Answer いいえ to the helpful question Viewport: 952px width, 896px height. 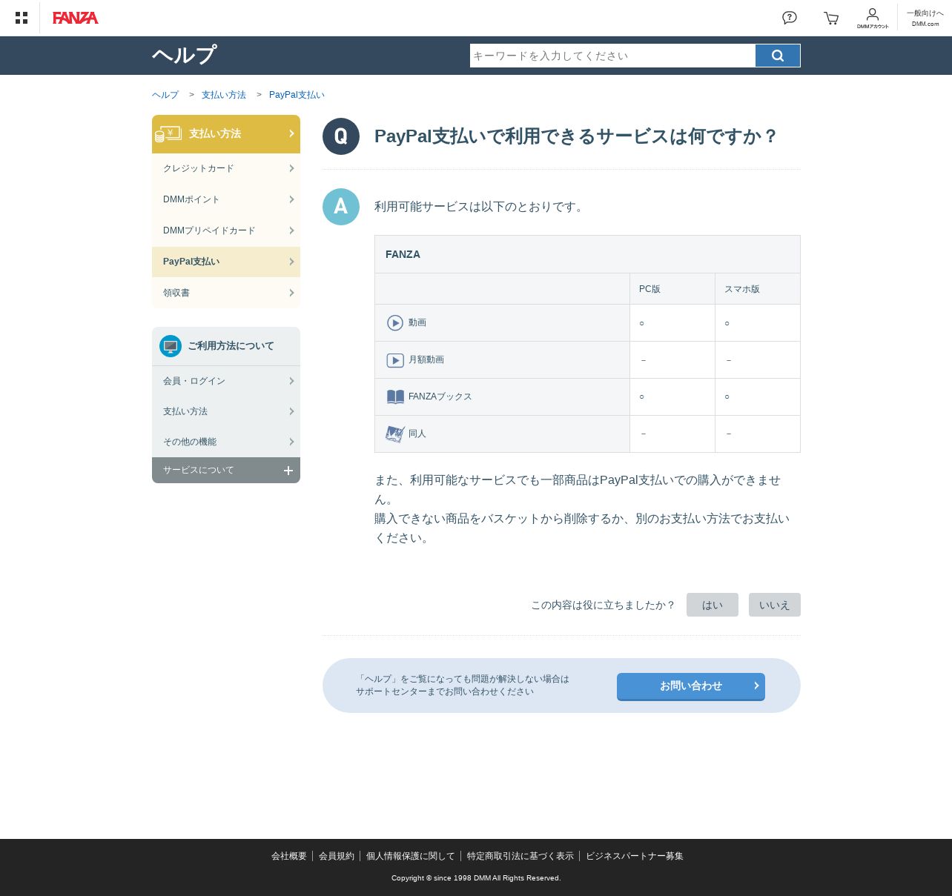click(775, 605)
